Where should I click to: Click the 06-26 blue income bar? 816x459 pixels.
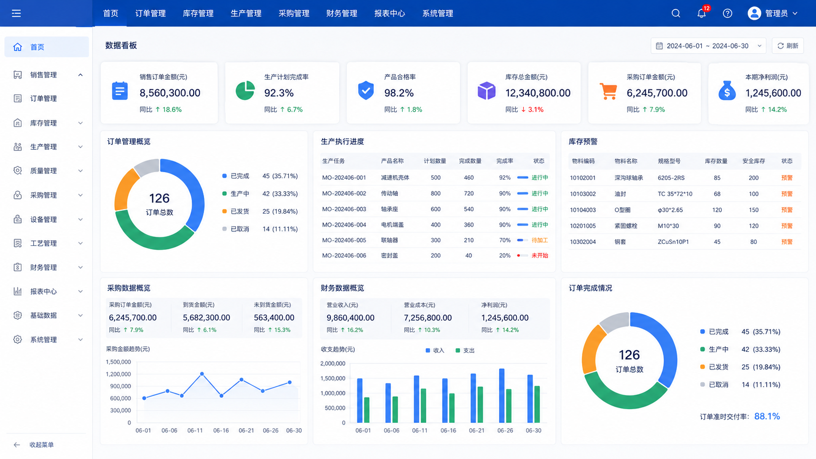502,396
